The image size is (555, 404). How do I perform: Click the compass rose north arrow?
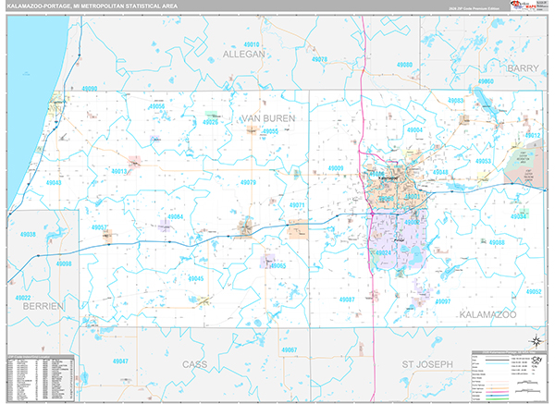coord(535,344)
